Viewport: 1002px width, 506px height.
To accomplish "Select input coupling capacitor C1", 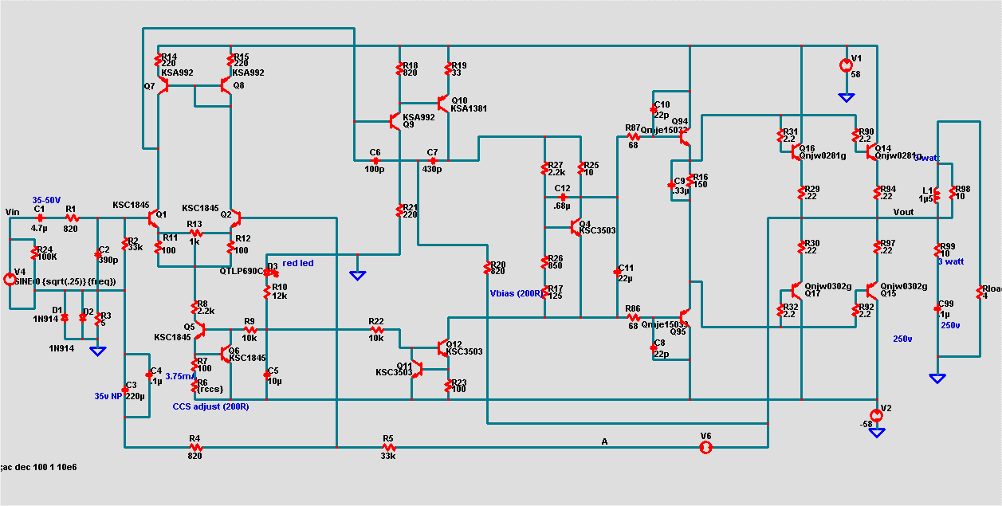I will [40, 217].
